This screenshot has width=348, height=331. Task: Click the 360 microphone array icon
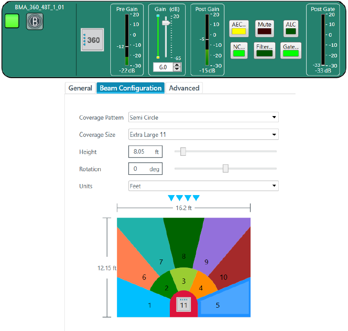pos(92,40)
